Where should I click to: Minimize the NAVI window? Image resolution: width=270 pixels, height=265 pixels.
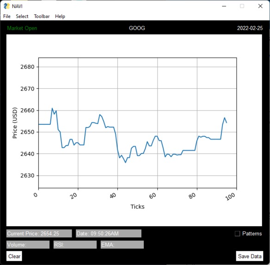click(224, 6)
